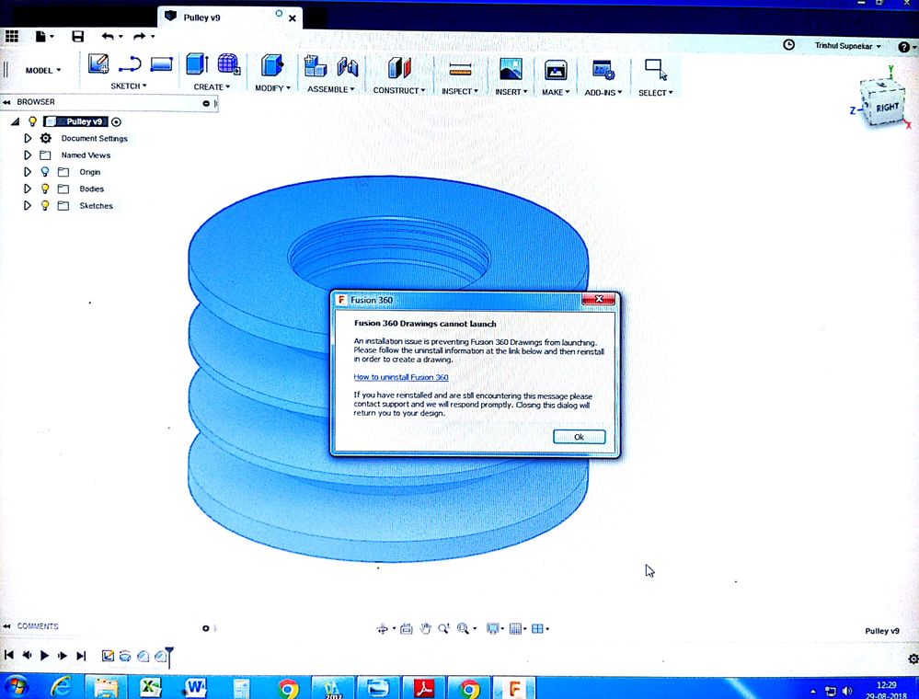Expand the Document Settings node

[x=27, y=138]
